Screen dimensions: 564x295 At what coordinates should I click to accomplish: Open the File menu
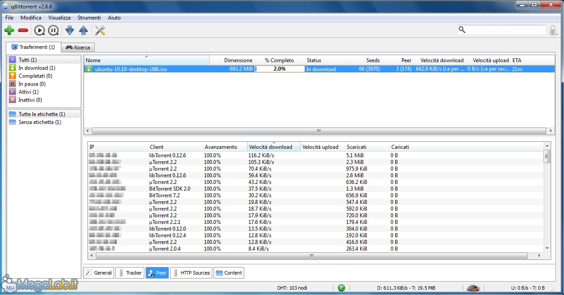click(9, 18)
